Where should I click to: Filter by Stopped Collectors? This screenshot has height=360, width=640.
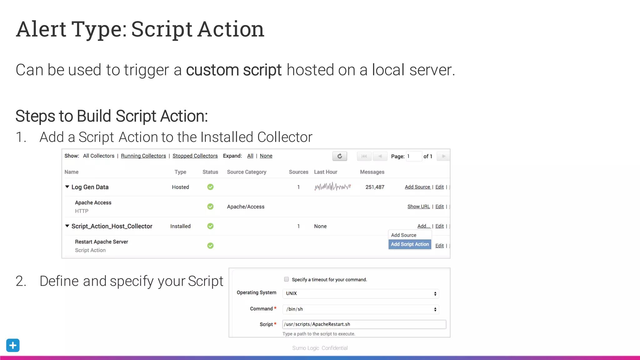pyautogui.click(x=195, y=156)
